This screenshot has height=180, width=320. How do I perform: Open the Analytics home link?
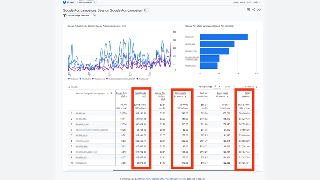point(144,179)
